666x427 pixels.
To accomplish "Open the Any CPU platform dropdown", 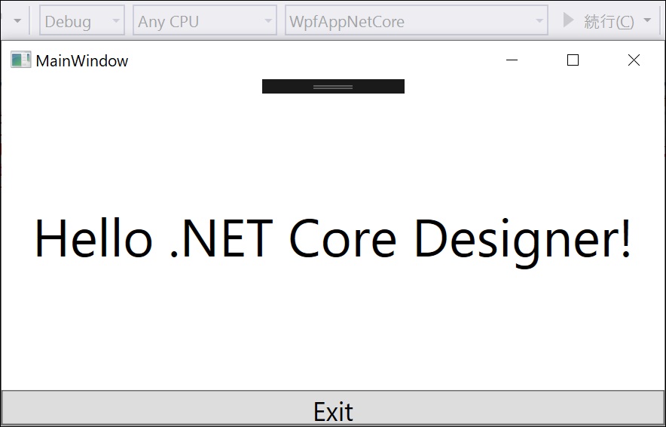I will [205, 20].
